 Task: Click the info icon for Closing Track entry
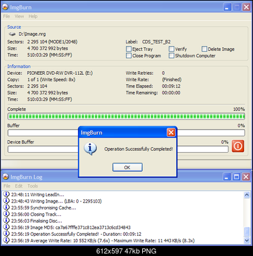(x=6, y=214)
